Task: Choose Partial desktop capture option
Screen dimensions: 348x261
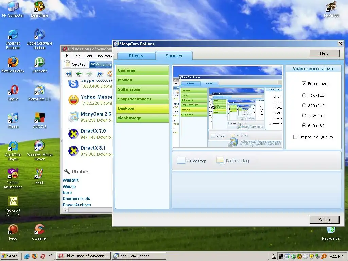Action: tap(233, 161)
